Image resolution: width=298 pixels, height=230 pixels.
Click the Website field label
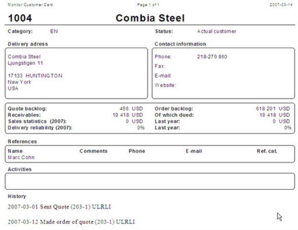[x=165, y=85]
